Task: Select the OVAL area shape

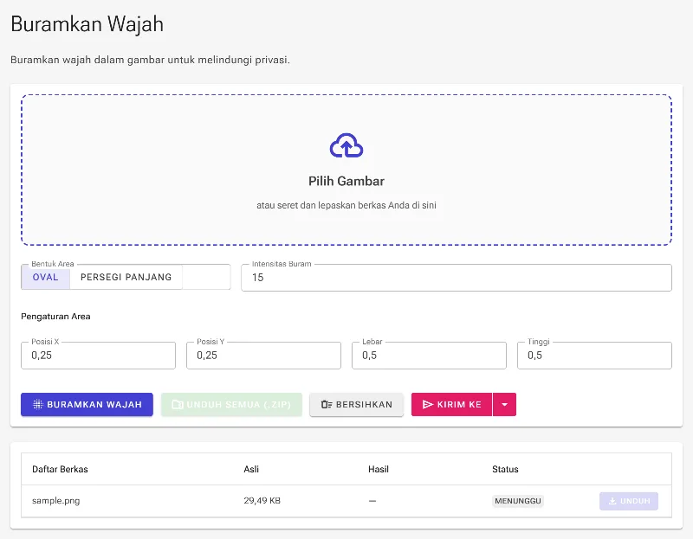Action: pyautogui.click(x=46, y=277)
